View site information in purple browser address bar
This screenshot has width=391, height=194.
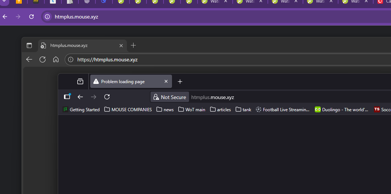pyautogui.click(x=47, y=17)
